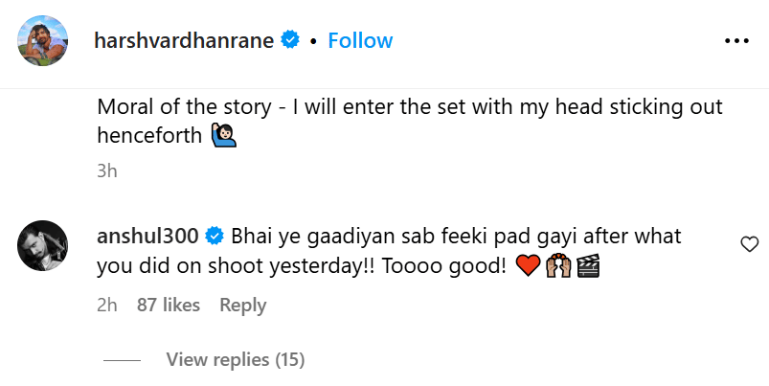Click the verified badge next to harshvardhanrane

[291, 40]
